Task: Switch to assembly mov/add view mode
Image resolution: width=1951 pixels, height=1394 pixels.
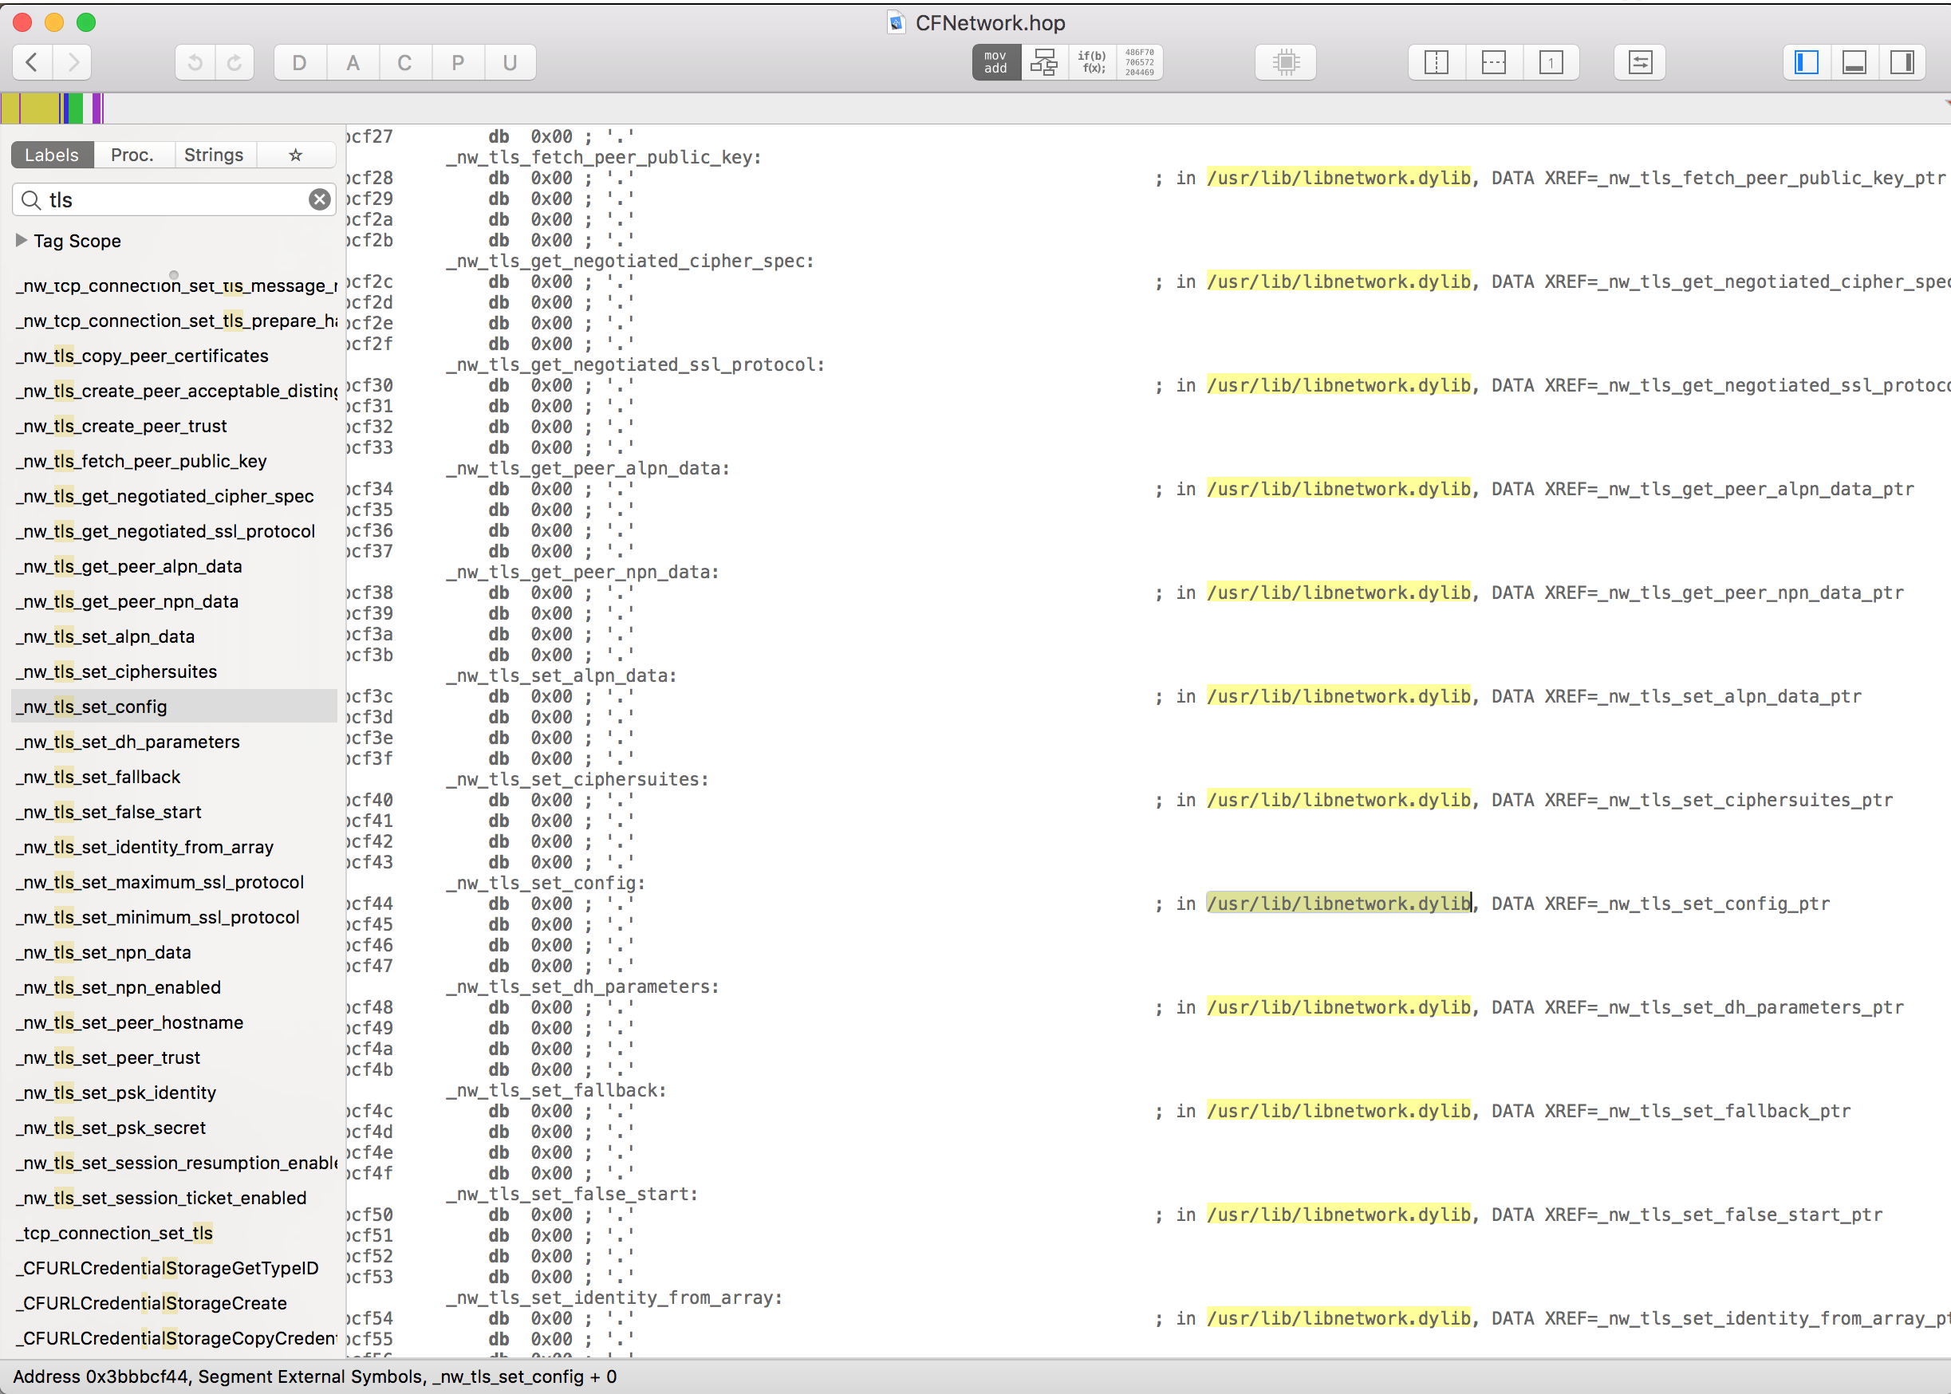Action: 995,61
